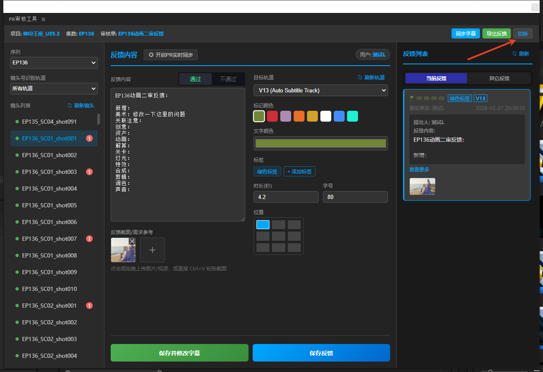Click the 刷新 icon in 反馈列表

point(515,54)
